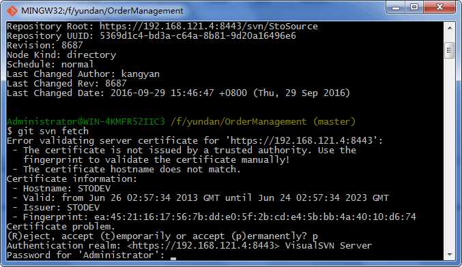
Task: Click the certificate Fingerprint line
Action: pos(214,217)
